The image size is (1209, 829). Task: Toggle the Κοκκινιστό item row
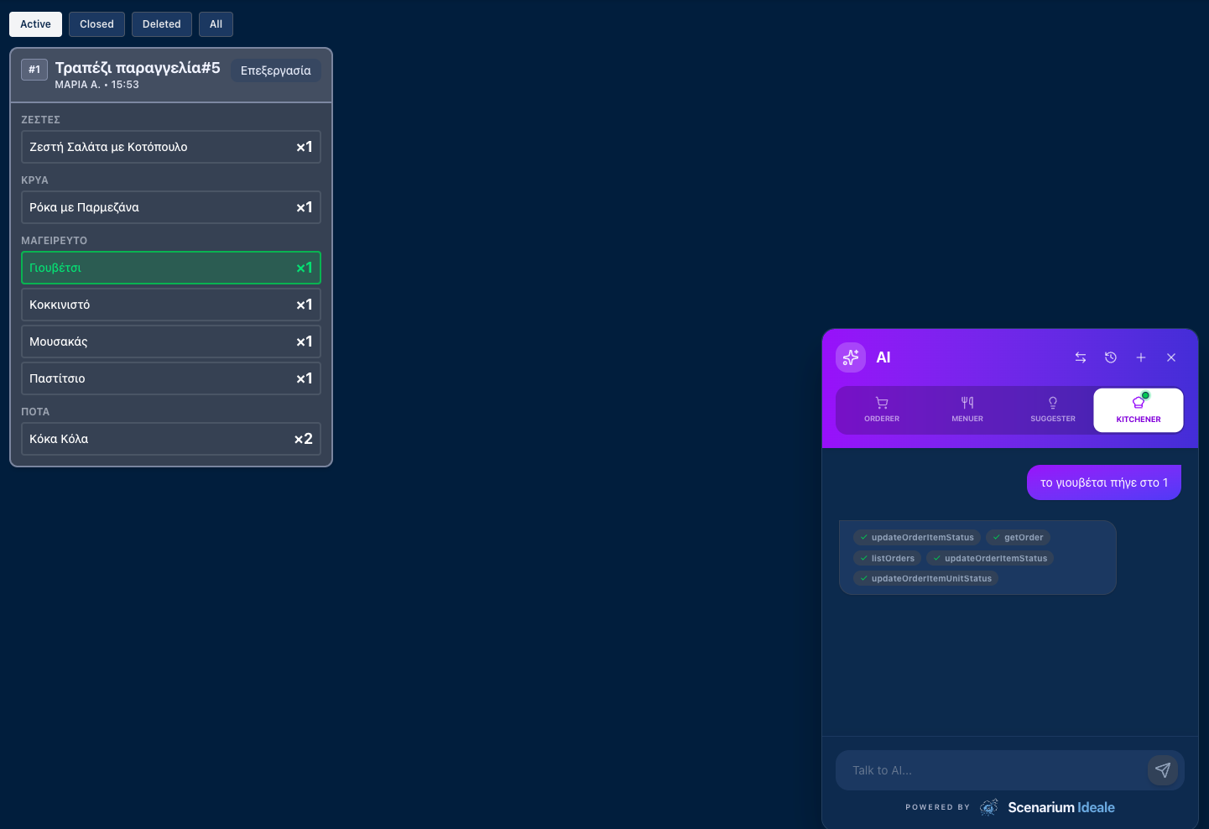[171, 305]
